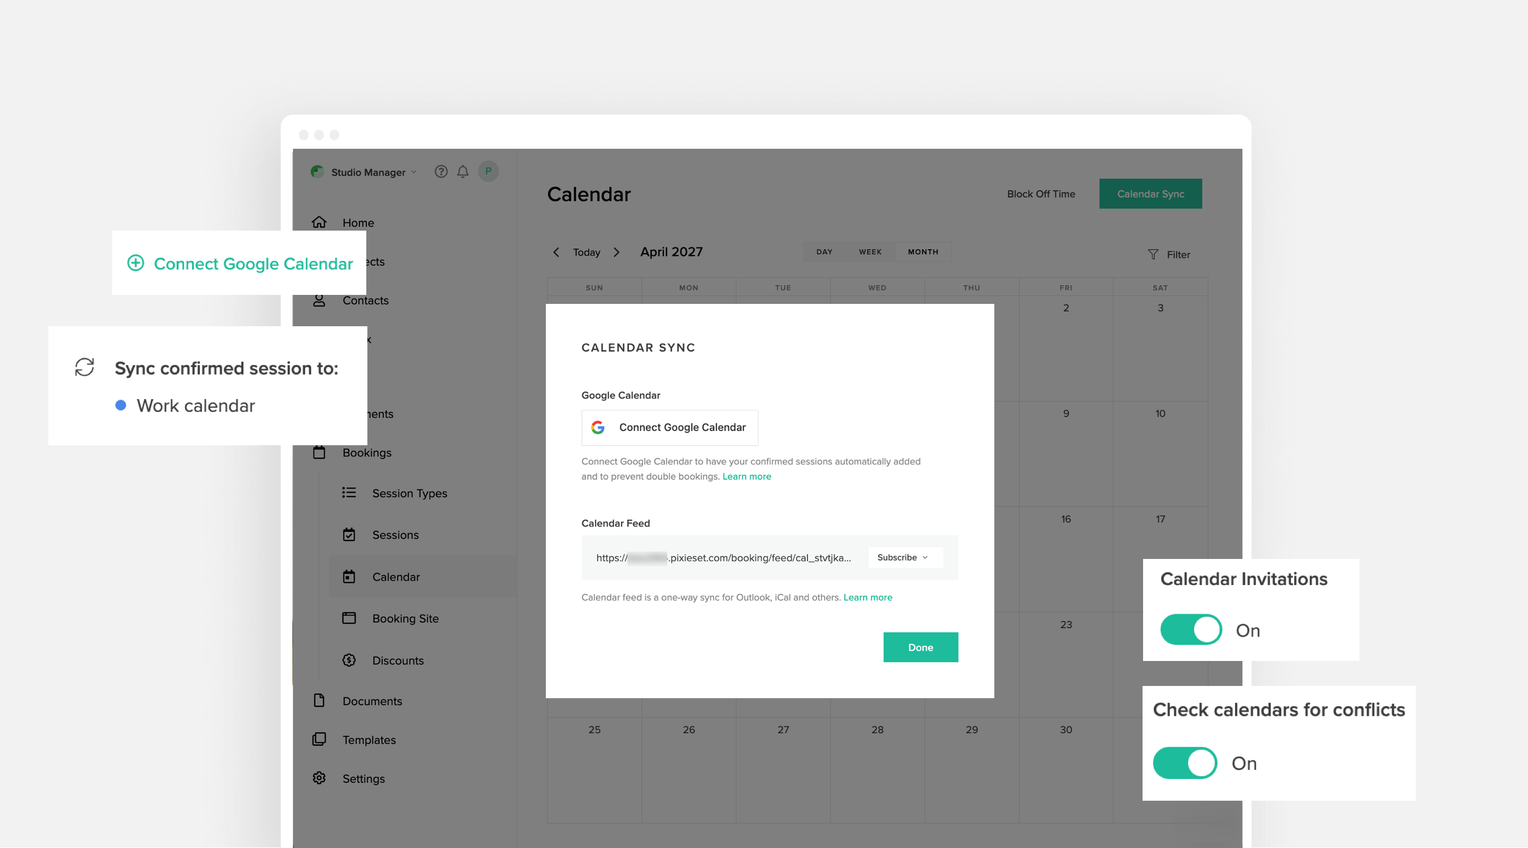Open Bookings in the sidebar

tap(366, 452)
